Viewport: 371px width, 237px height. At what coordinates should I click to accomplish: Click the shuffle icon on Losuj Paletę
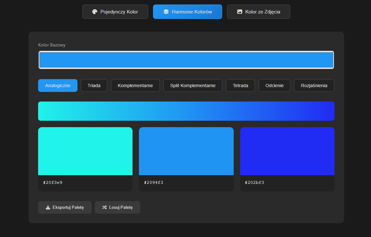104,208
